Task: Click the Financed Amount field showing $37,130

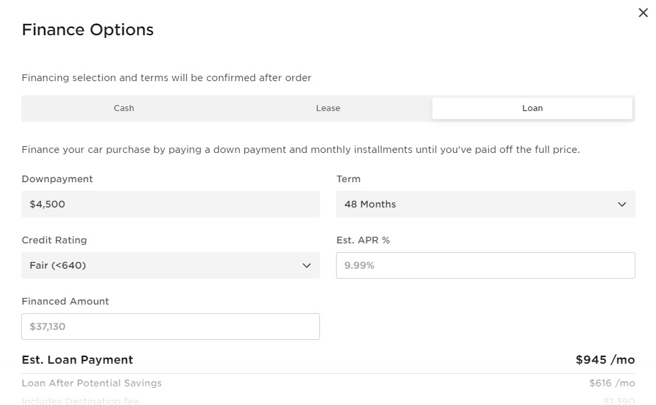Action: (170, 327)
